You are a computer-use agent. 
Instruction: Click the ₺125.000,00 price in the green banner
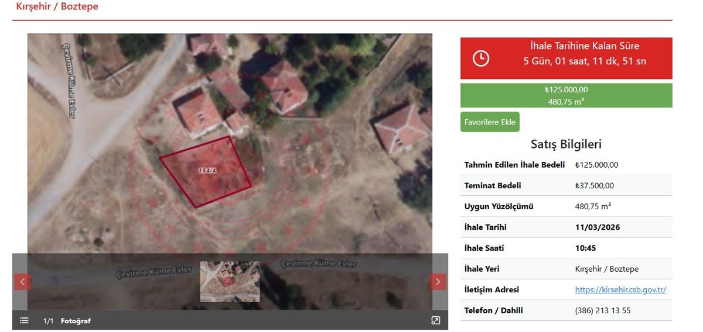point(566,90)
